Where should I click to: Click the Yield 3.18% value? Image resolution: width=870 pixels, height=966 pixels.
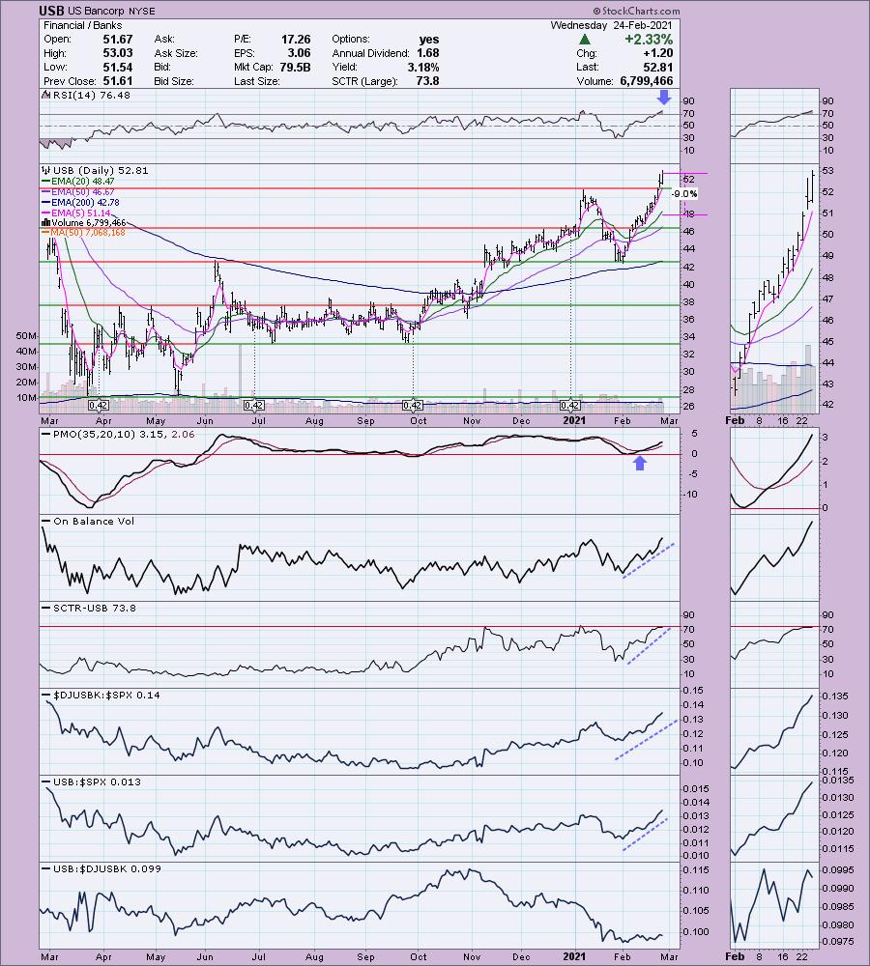[x=423, y=68]
